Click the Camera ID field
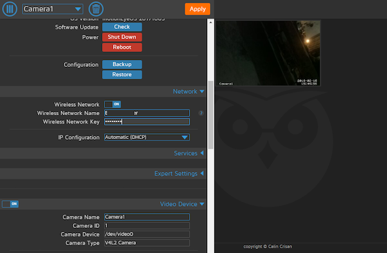387x253 pixels. point(147,226)
